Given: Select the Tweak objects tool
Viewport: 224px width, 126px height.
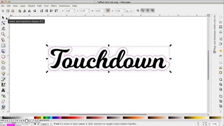Looking at the screenshot, I should pyautogui.click(x=3, y=29).
